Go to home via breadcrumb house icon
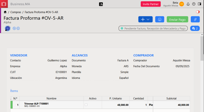204x112 pixels. point(5,12)
